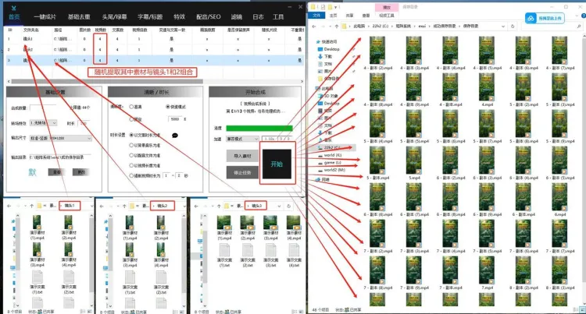Switch to the 一键成片 tab

tap(45, 17)
